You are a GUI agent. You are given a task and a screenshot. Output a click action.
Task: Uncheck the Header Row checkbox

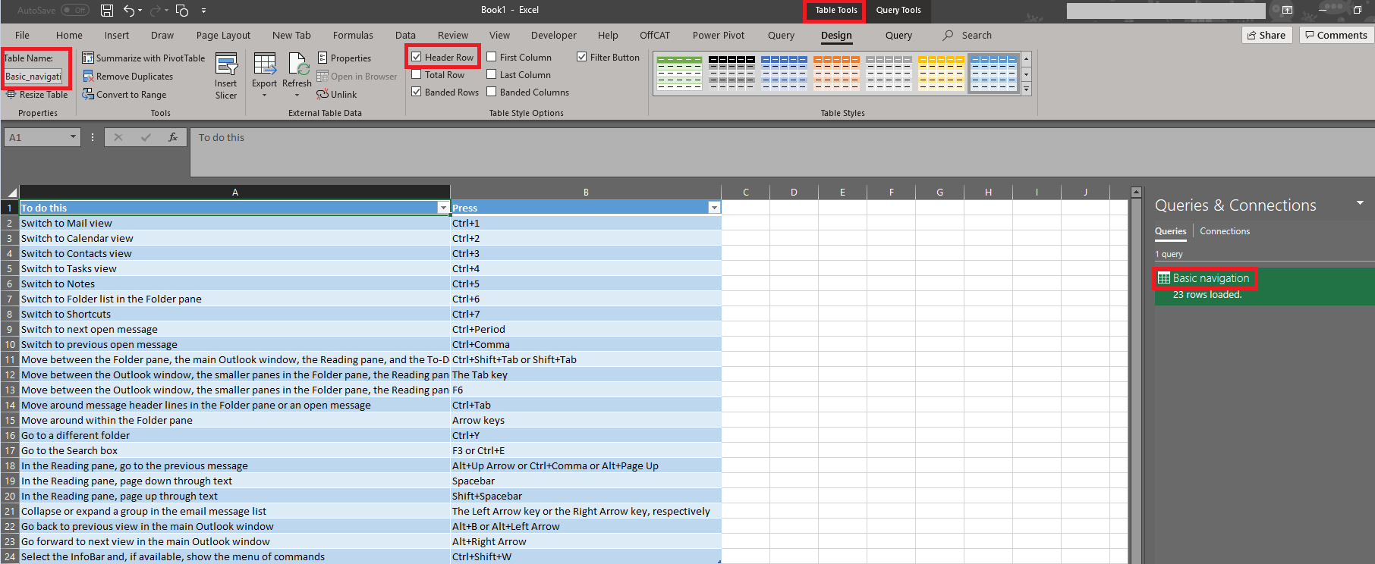coord(417,57)
